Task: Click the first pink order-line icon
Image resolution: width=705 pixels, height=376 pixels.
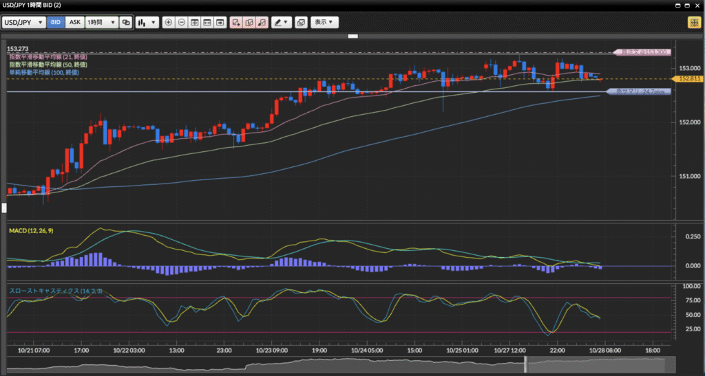Action: (236, 22)
